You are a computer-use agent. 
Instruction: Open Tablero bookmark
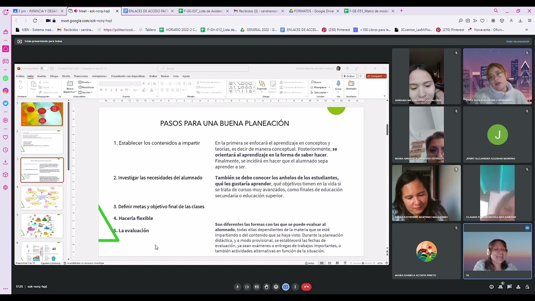pyautogui.click(x=148, y=30)
